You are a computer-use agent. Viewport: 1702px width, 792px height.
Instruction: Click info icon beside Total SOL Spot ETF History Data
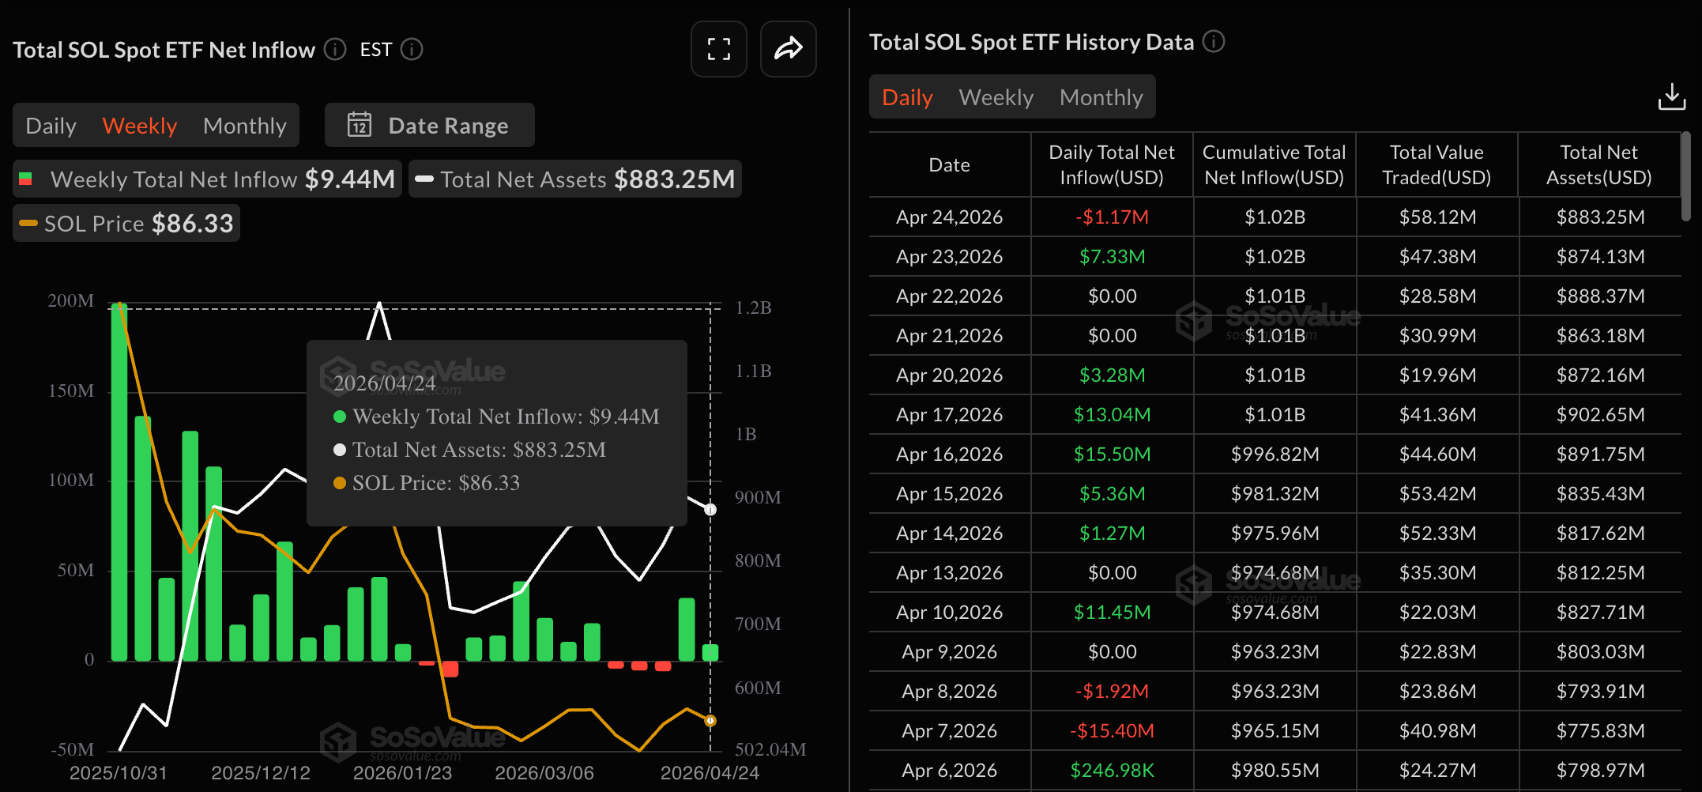pyautogui.click(x=1214, y=41)
